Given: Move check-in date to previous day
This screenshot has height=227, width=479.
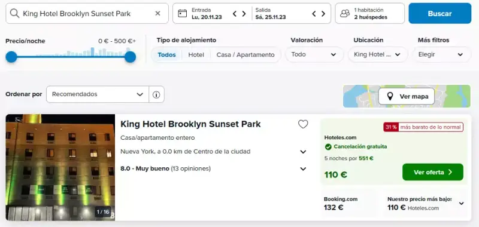Looking at the screenshot, I should tap(235, 14).
